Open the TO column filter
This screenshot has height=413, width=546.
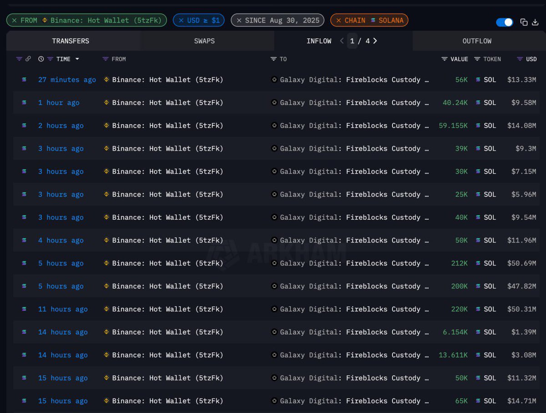(273, 59)
